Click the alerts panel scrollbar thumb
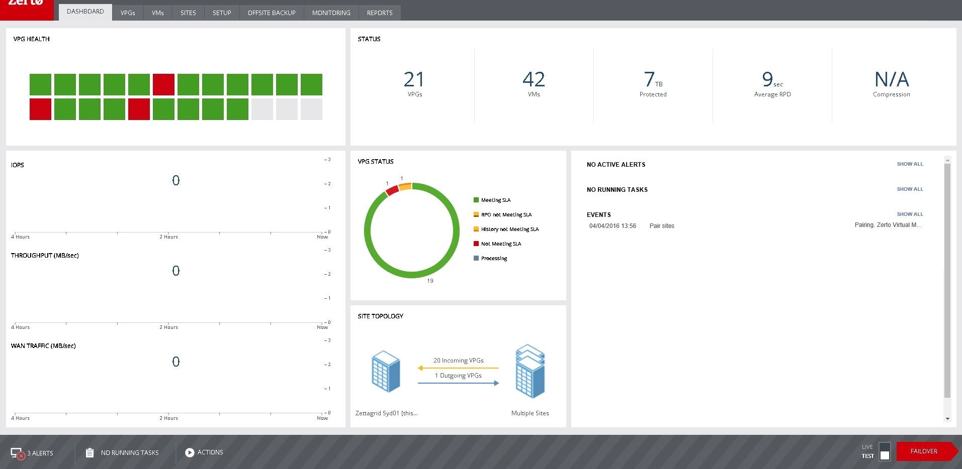 click(947, 280)
